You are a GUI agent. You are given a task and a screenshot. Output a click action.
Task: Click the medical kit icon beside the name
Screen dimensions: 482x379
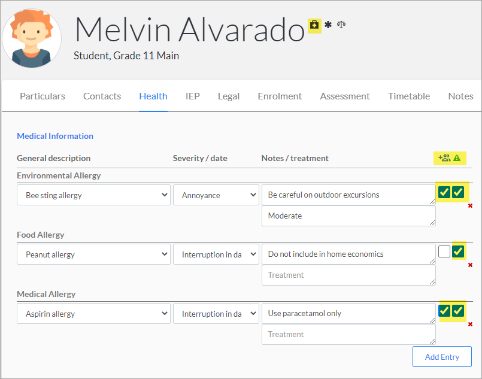click(314, 25)
